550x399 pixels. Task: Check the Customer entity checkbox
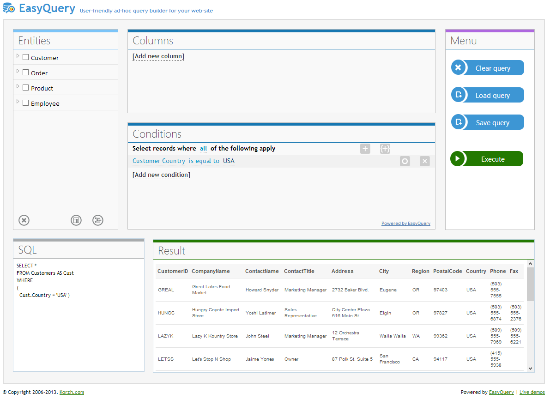26,58
